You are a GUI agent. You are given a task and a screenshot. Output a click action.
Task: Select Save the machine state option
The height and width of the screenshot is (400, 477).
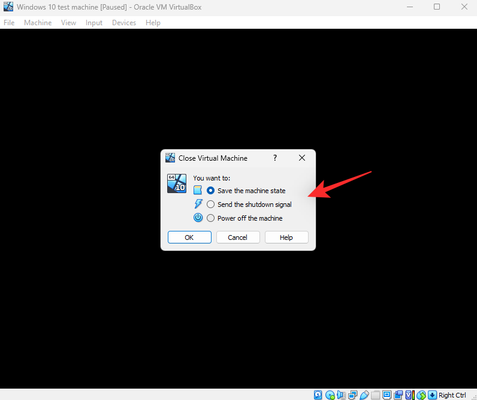tap(246, 191)
